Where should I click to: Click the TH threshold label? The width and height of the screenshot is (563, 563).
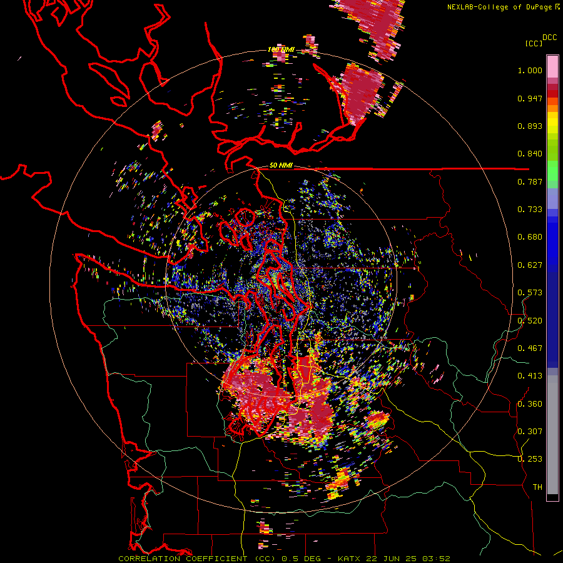(x=537, y=487)
